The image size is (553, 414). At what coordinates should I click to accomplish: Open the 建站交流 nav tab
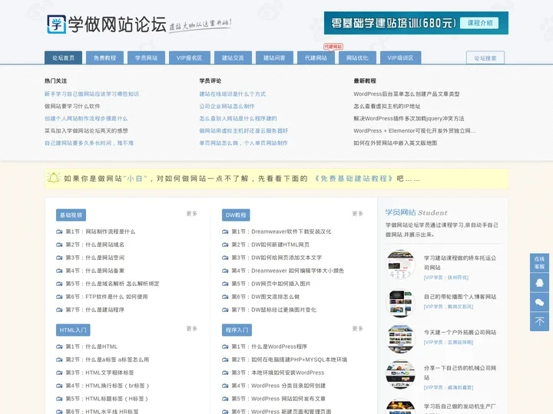coord(233,58)
